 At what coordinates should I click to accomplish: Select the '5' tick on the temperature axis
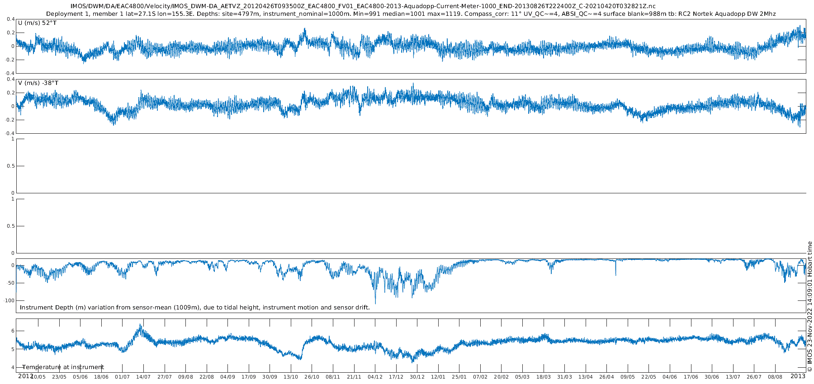13,349
